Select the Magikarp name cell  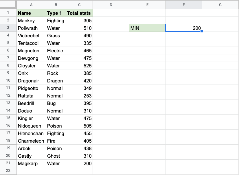31,163
